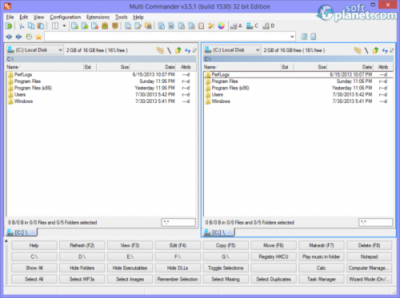Image resolution: width=400 pixels, height=298 pixels.
Task: Go up one folder in left panel
Action: 178,50
